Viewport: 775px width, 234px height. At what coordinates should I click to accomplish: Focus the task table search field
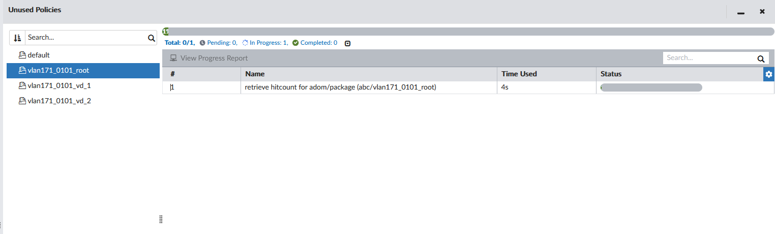(x=709, y=58)
